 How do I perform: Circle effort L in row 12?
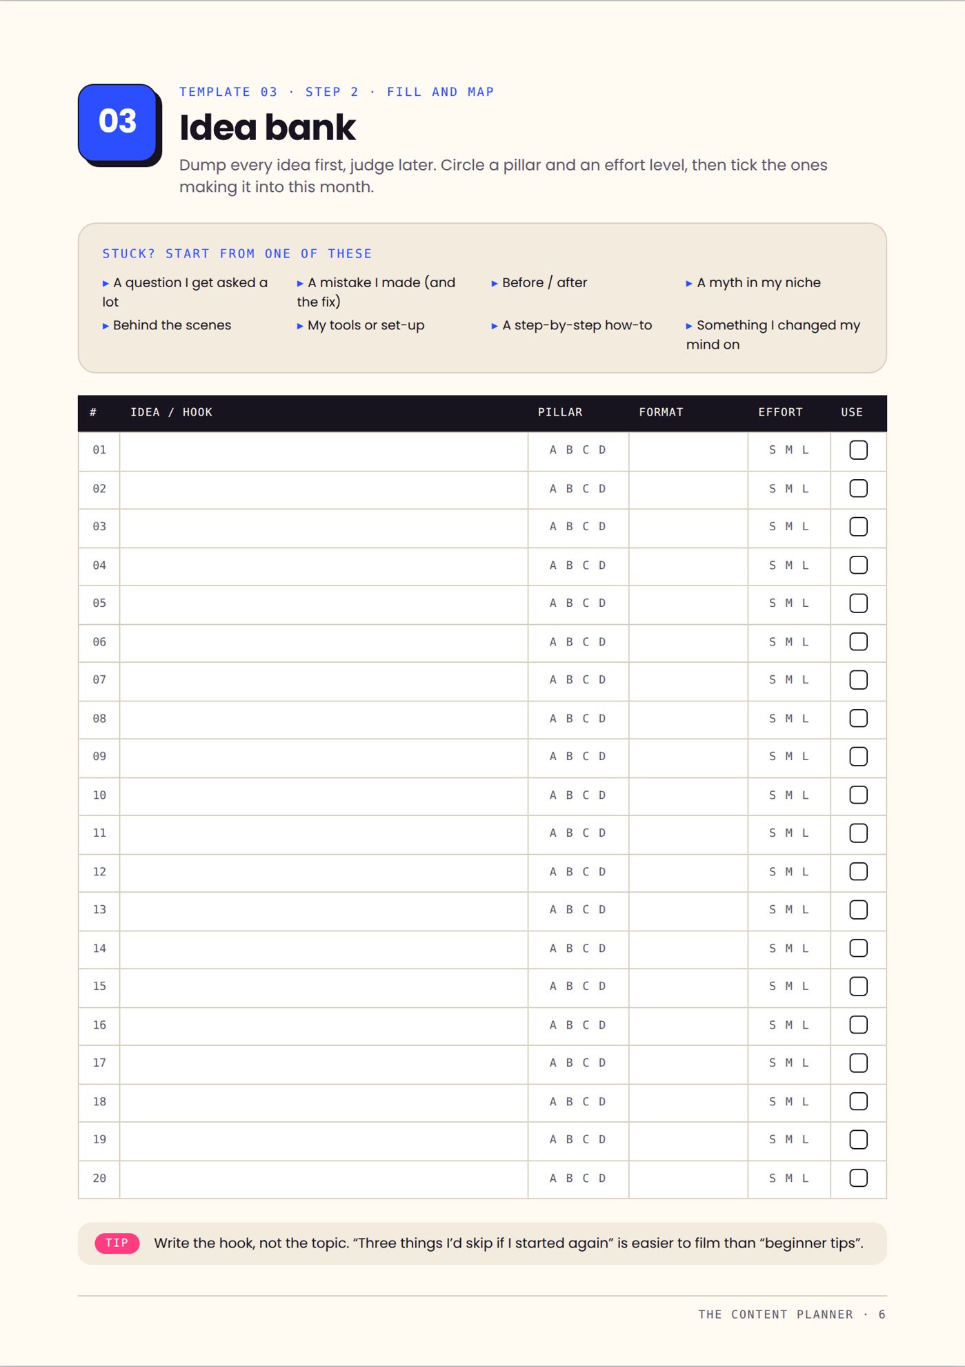805,872
